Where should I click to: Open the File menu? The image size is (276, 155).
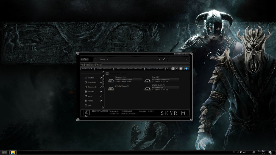pos(82,65)
